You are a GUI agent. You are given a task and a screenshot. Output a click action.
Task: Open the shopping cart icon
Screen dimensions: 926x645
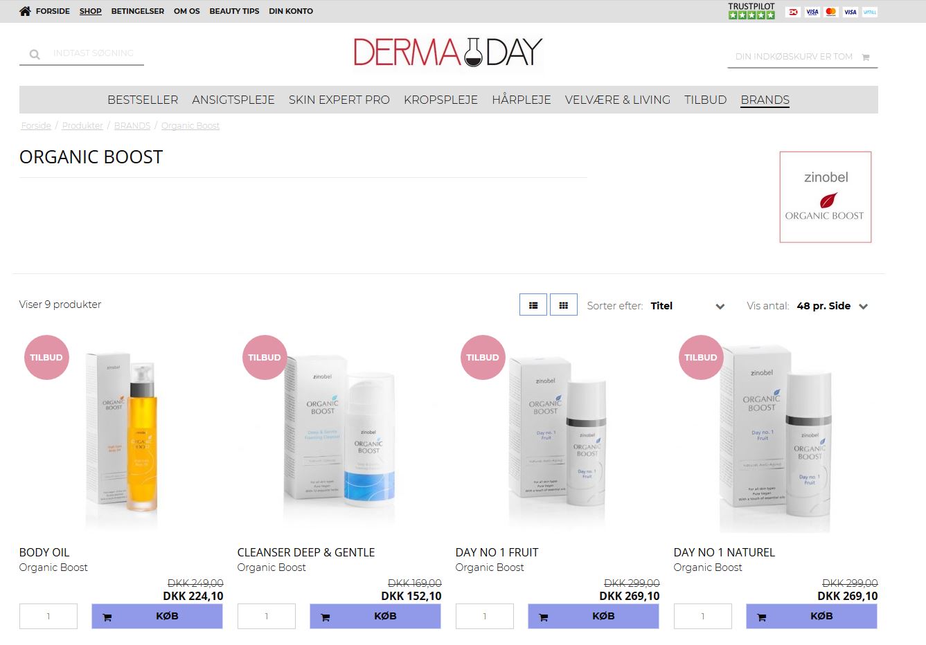point(866,57)
